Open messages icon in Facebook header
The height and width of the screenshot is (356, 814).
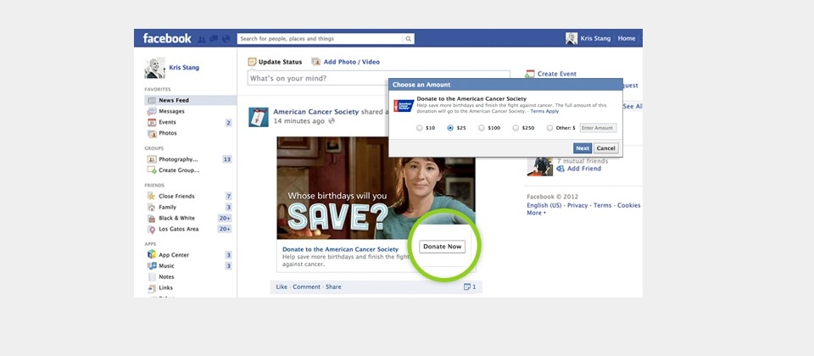coord(214,39)
